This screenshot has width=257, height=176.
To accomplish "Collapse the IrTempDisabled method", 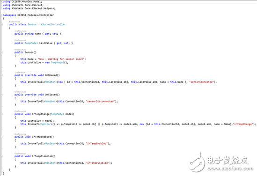I will (2, 156).
